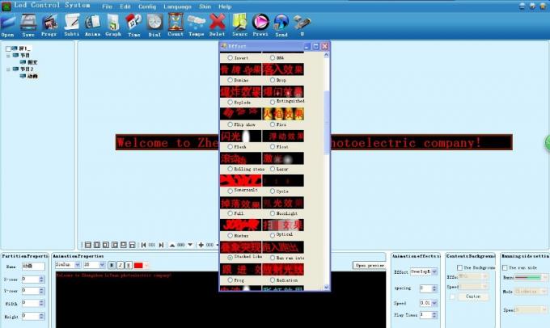Add a Dial clock element
This screenshot has width=550, height=328.
pos(154,23)
